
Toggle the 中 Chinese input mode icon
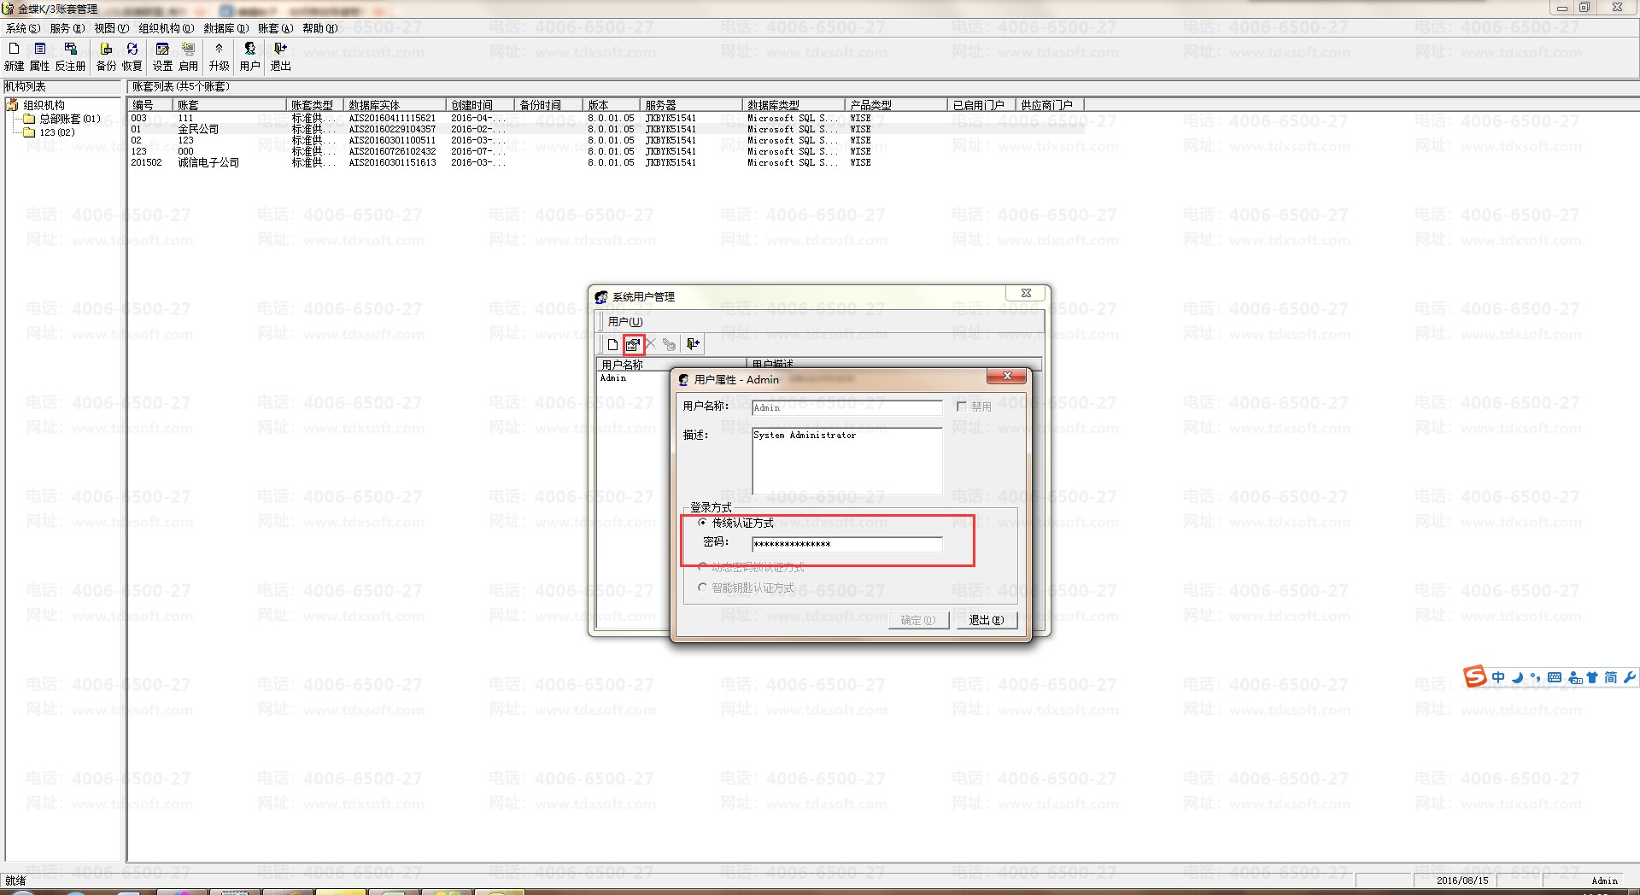[1498, 677]
